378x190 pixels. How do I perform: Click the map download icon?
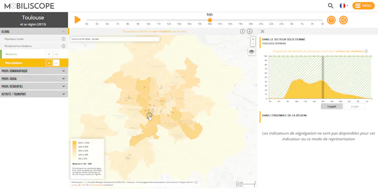pos(250,32)
